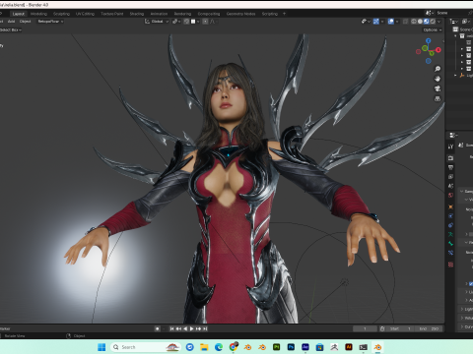Screen dimensions: 473x354
Task: Switch to the Shading workspace tab
Action: [137, 14]
